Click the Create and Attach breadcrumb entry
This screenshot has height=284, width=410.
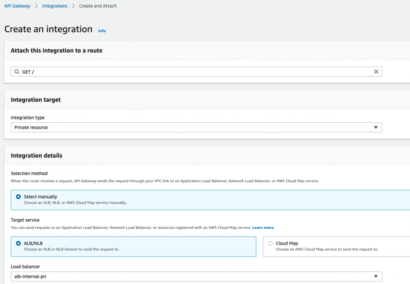(98, 6)
